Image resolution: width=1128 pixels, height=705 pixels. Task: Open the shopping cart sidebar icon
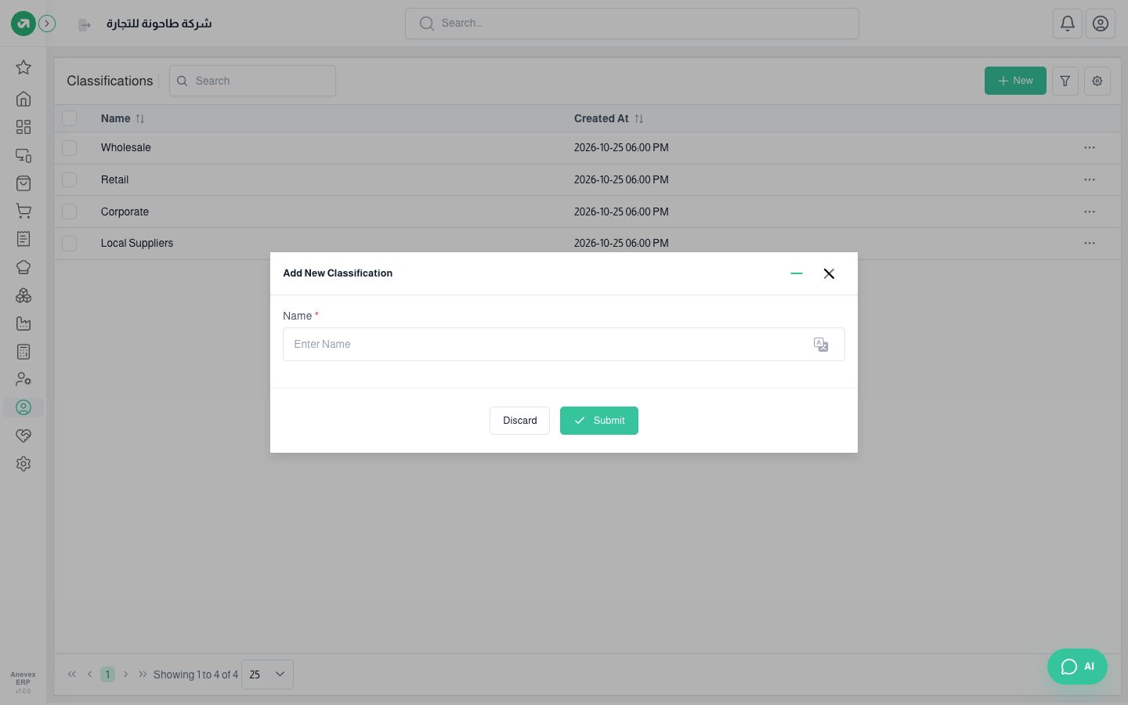[23, 211]
